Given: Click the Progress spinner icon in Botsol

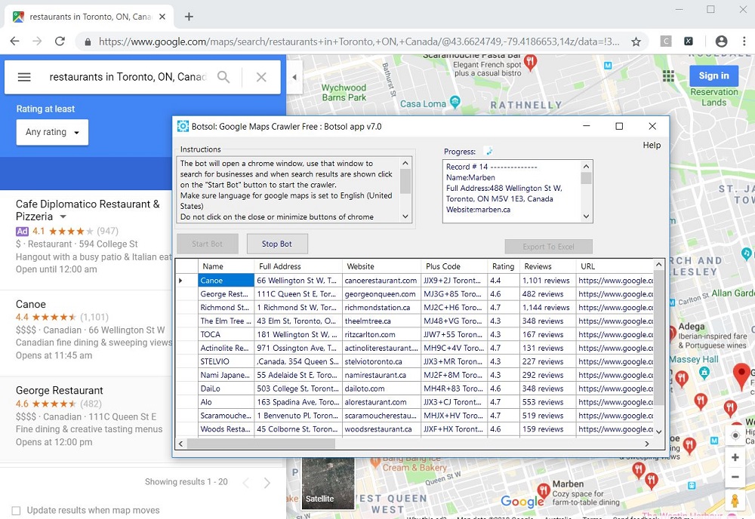Looking at the screenshot, I should point(488,151).
